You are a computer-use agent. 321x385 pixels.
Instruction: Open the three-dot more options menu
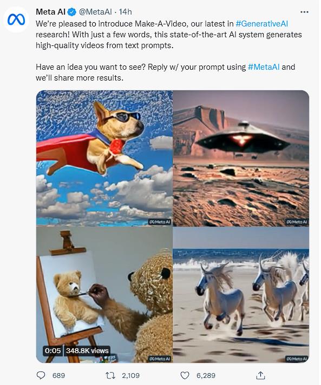coord(304,12)
